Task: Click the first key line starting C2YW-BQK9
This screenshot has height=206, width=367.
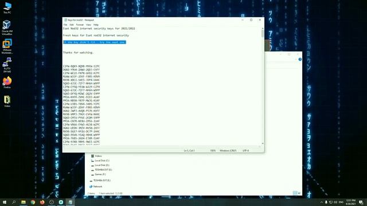Action: 81,66
